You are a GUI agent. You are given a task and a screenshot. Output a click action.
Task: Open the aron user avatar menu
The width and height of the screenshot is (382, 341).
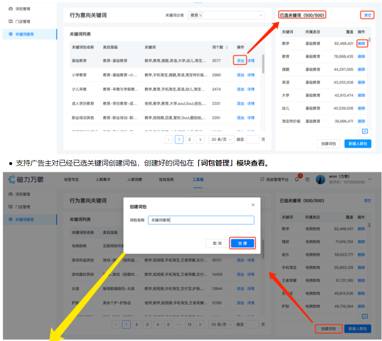point(320,179)
